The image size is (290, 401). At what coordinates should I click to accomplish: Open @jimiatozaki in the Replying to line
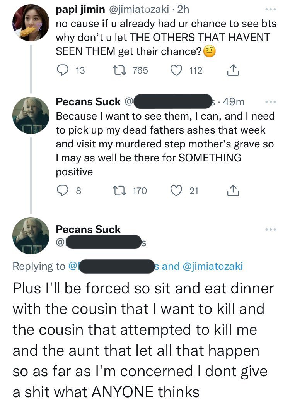(213, 266)
